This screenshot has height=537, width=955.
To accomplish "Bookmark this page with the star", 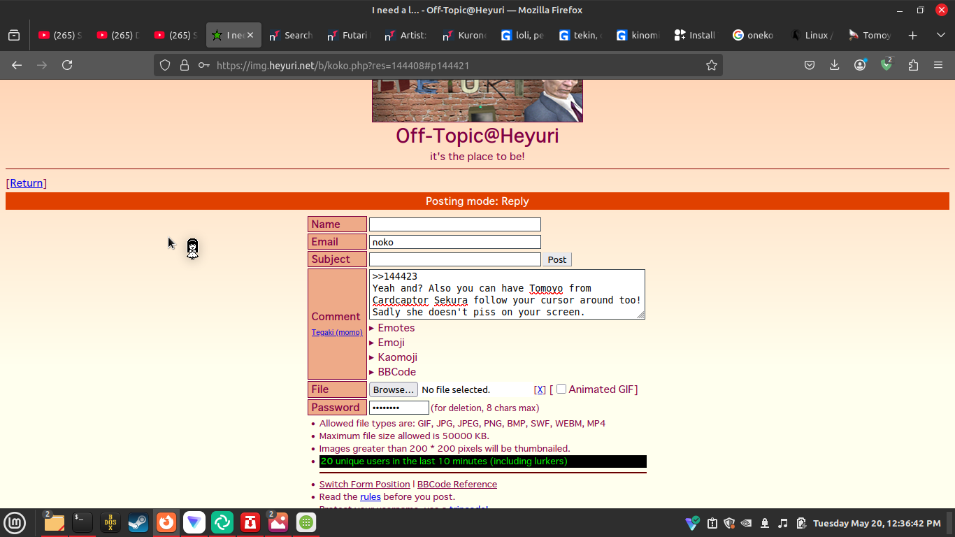I will click(712, 65).
